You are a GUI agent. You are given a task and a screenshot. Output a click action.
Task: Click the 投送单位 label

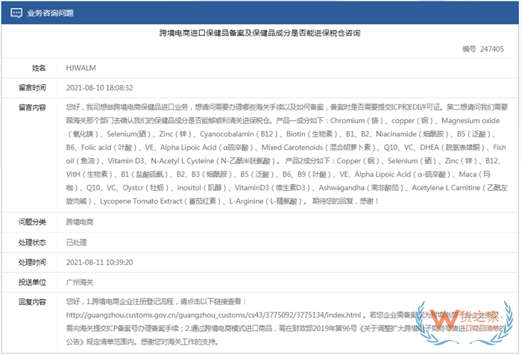click(32, 282)
